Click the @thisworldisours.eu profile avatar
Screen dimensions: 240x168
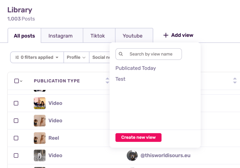click(132, 155)
